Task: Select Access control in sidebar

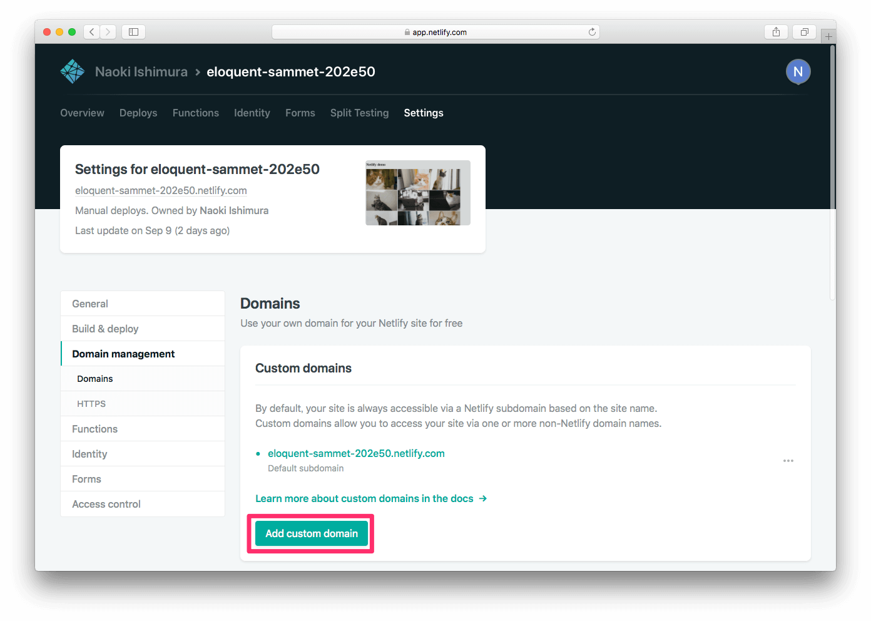Action: [143, 504]
